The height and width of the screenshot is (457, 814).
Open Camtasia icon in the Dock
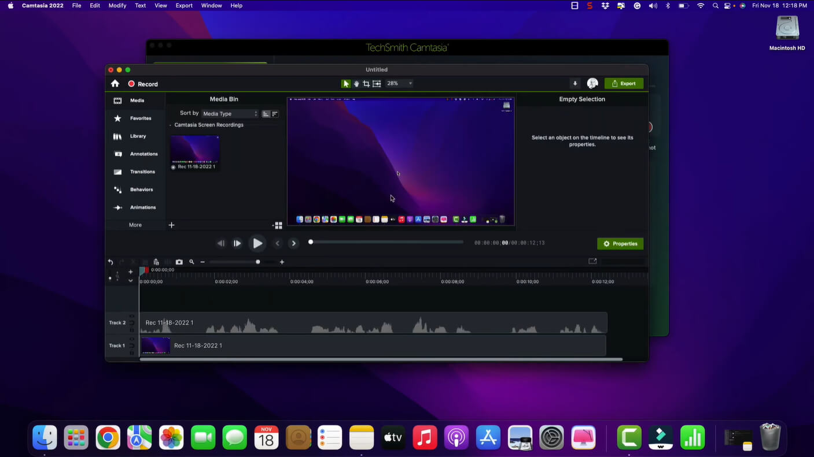pos(629,437)
